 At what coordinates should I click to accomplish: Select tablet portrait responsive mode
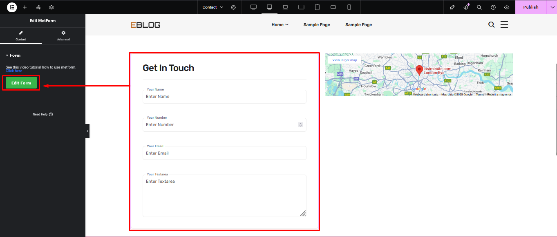317,7
